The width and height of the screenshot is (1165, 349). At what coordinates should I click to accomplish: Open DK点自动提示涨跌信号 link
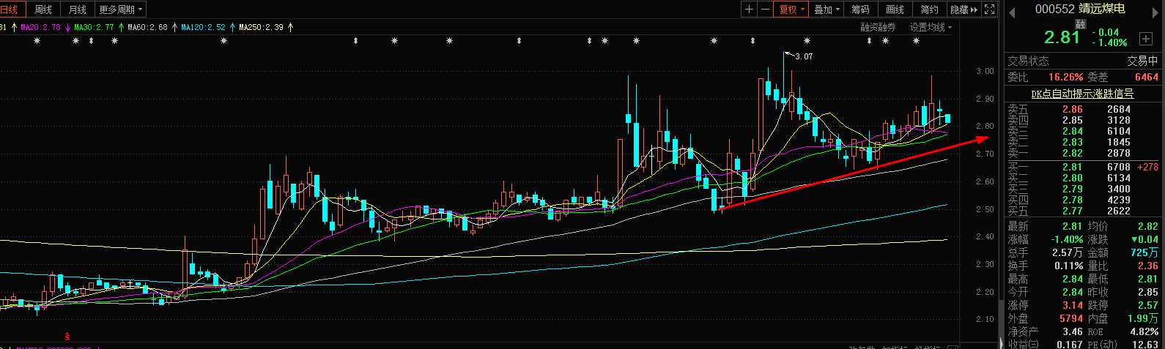(x=1082, y=94)
